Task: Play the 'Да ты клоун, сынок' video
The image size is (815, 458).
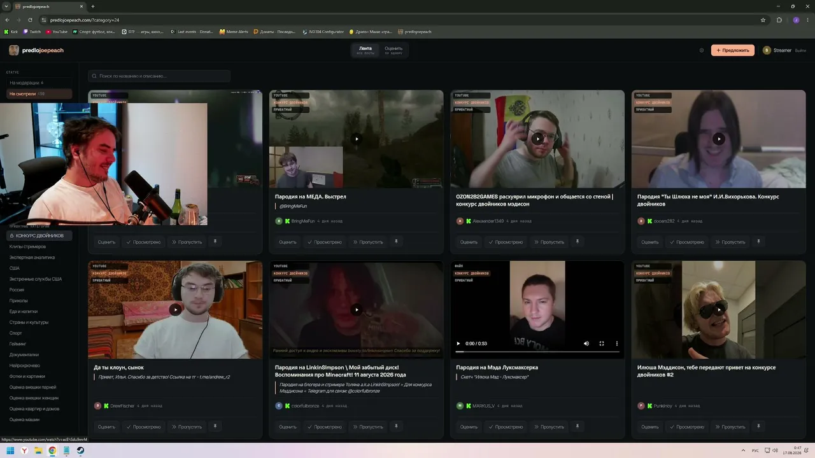Action: point(175,310)
